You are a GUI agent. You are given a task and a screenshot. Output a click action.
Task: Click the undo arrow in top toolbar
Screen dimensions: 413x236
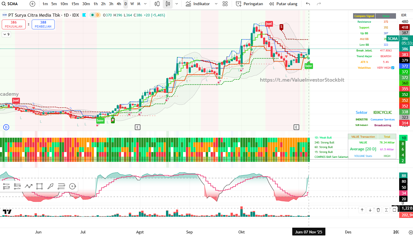click(x=308, y=4)
